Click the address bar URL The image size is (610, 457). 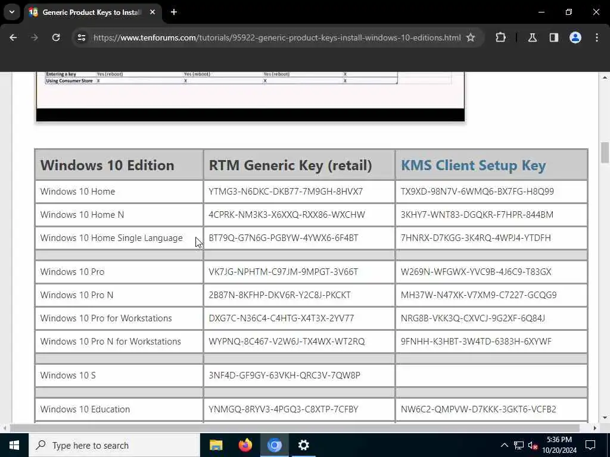pyautogui.click(x=277, y=37)
